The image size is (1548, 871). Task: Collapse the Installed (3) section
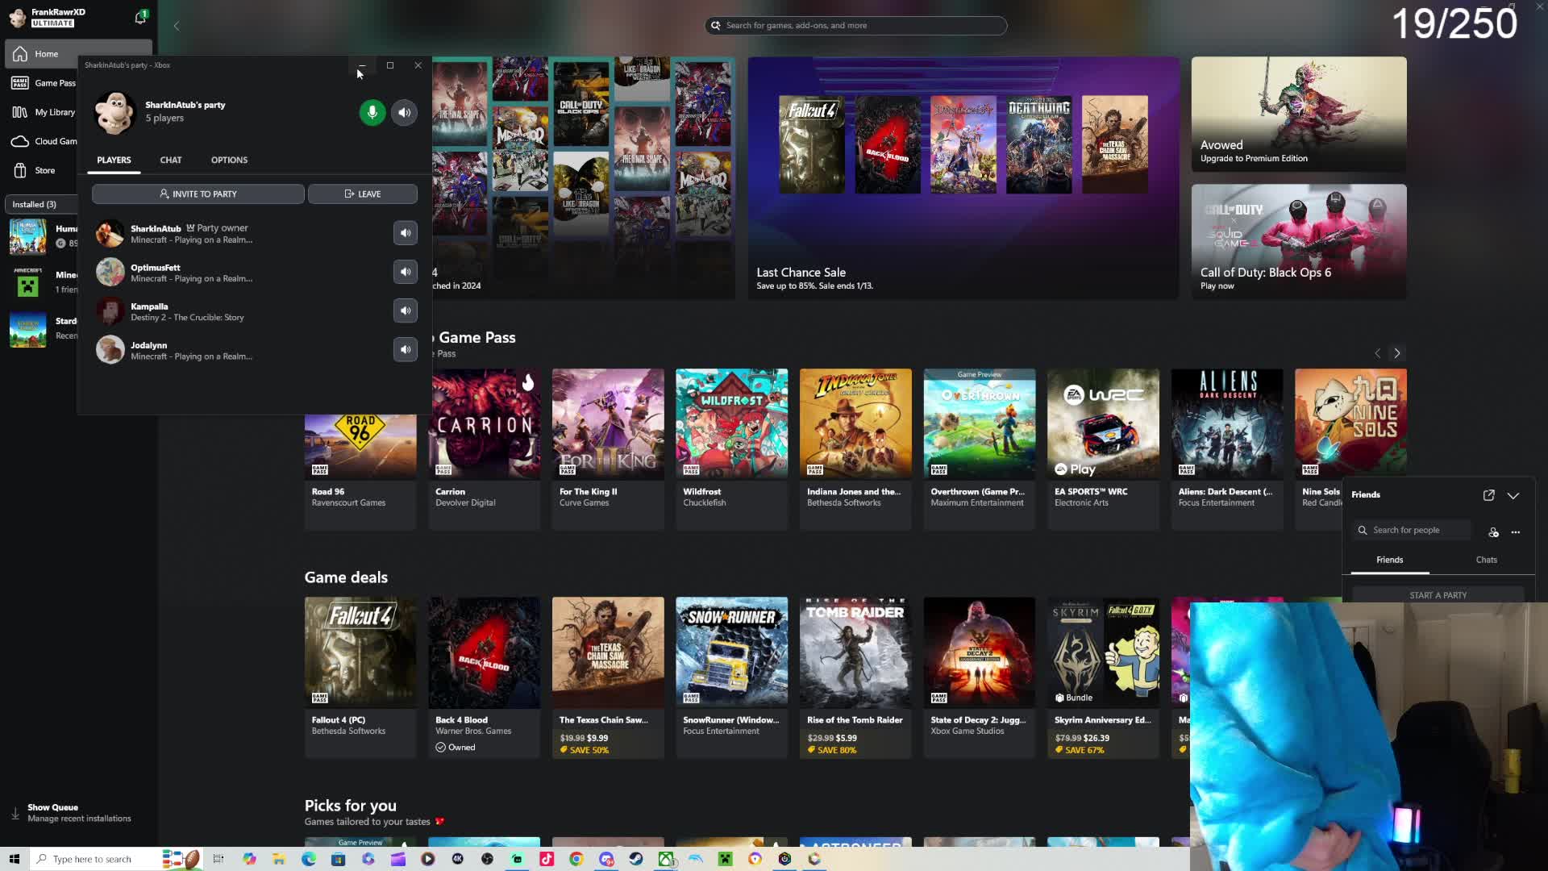[x=40, y=204]
